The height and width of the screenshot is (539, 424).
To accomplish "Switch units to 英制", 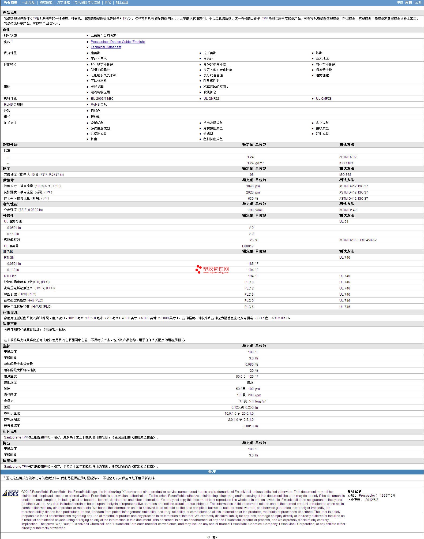I will [x=408, y=2].
